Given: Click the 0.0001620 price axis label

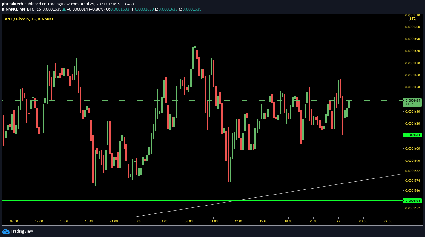Looking at the screenshot, I should coord(413,124).
